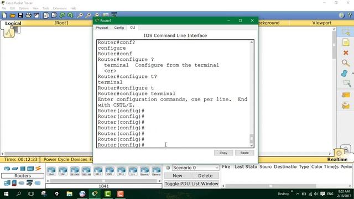Click the Copy toolbar icon

click(x=46, y=15)
